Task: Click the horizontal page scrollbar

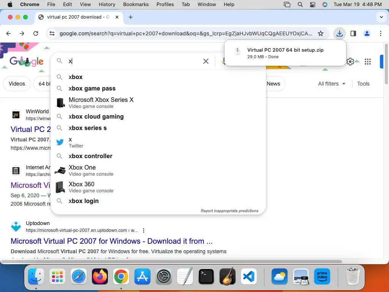Action: 171,262
